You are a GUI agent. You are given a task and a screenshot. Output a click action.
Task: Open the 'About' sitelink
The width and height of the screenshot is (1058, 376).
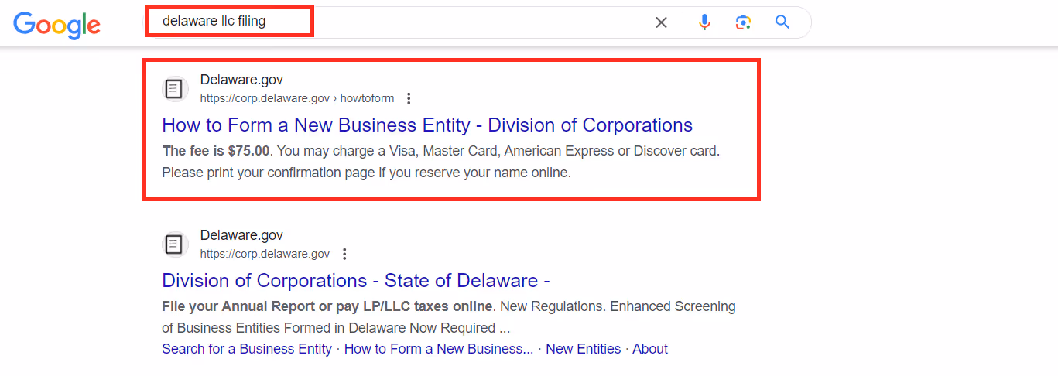coord(650,349)
